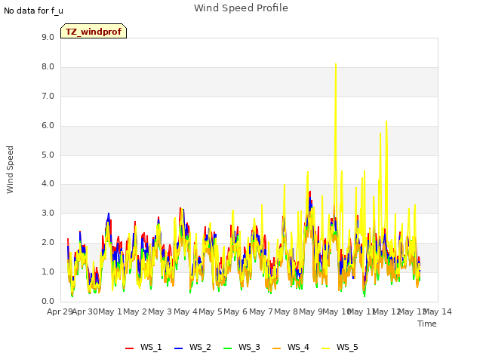Click the May 3 x-axis date label
The height and width of the screenshot is (362, 483).
tap(160, 311)
